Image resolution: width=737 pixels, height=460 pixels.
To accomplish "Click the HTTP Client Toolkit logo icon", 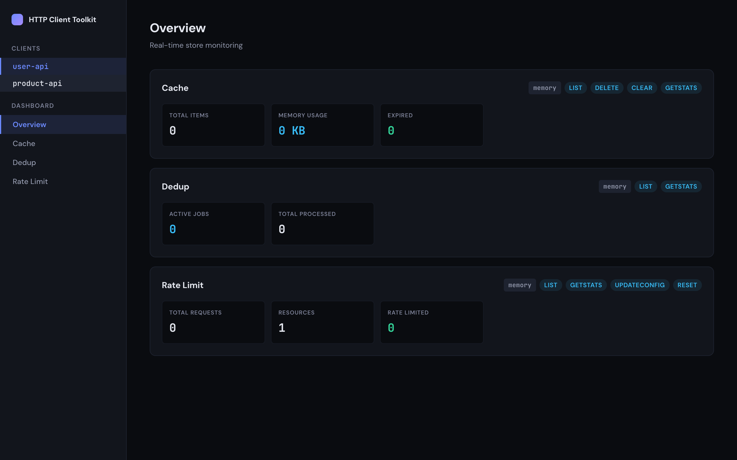I will [17, 20].
